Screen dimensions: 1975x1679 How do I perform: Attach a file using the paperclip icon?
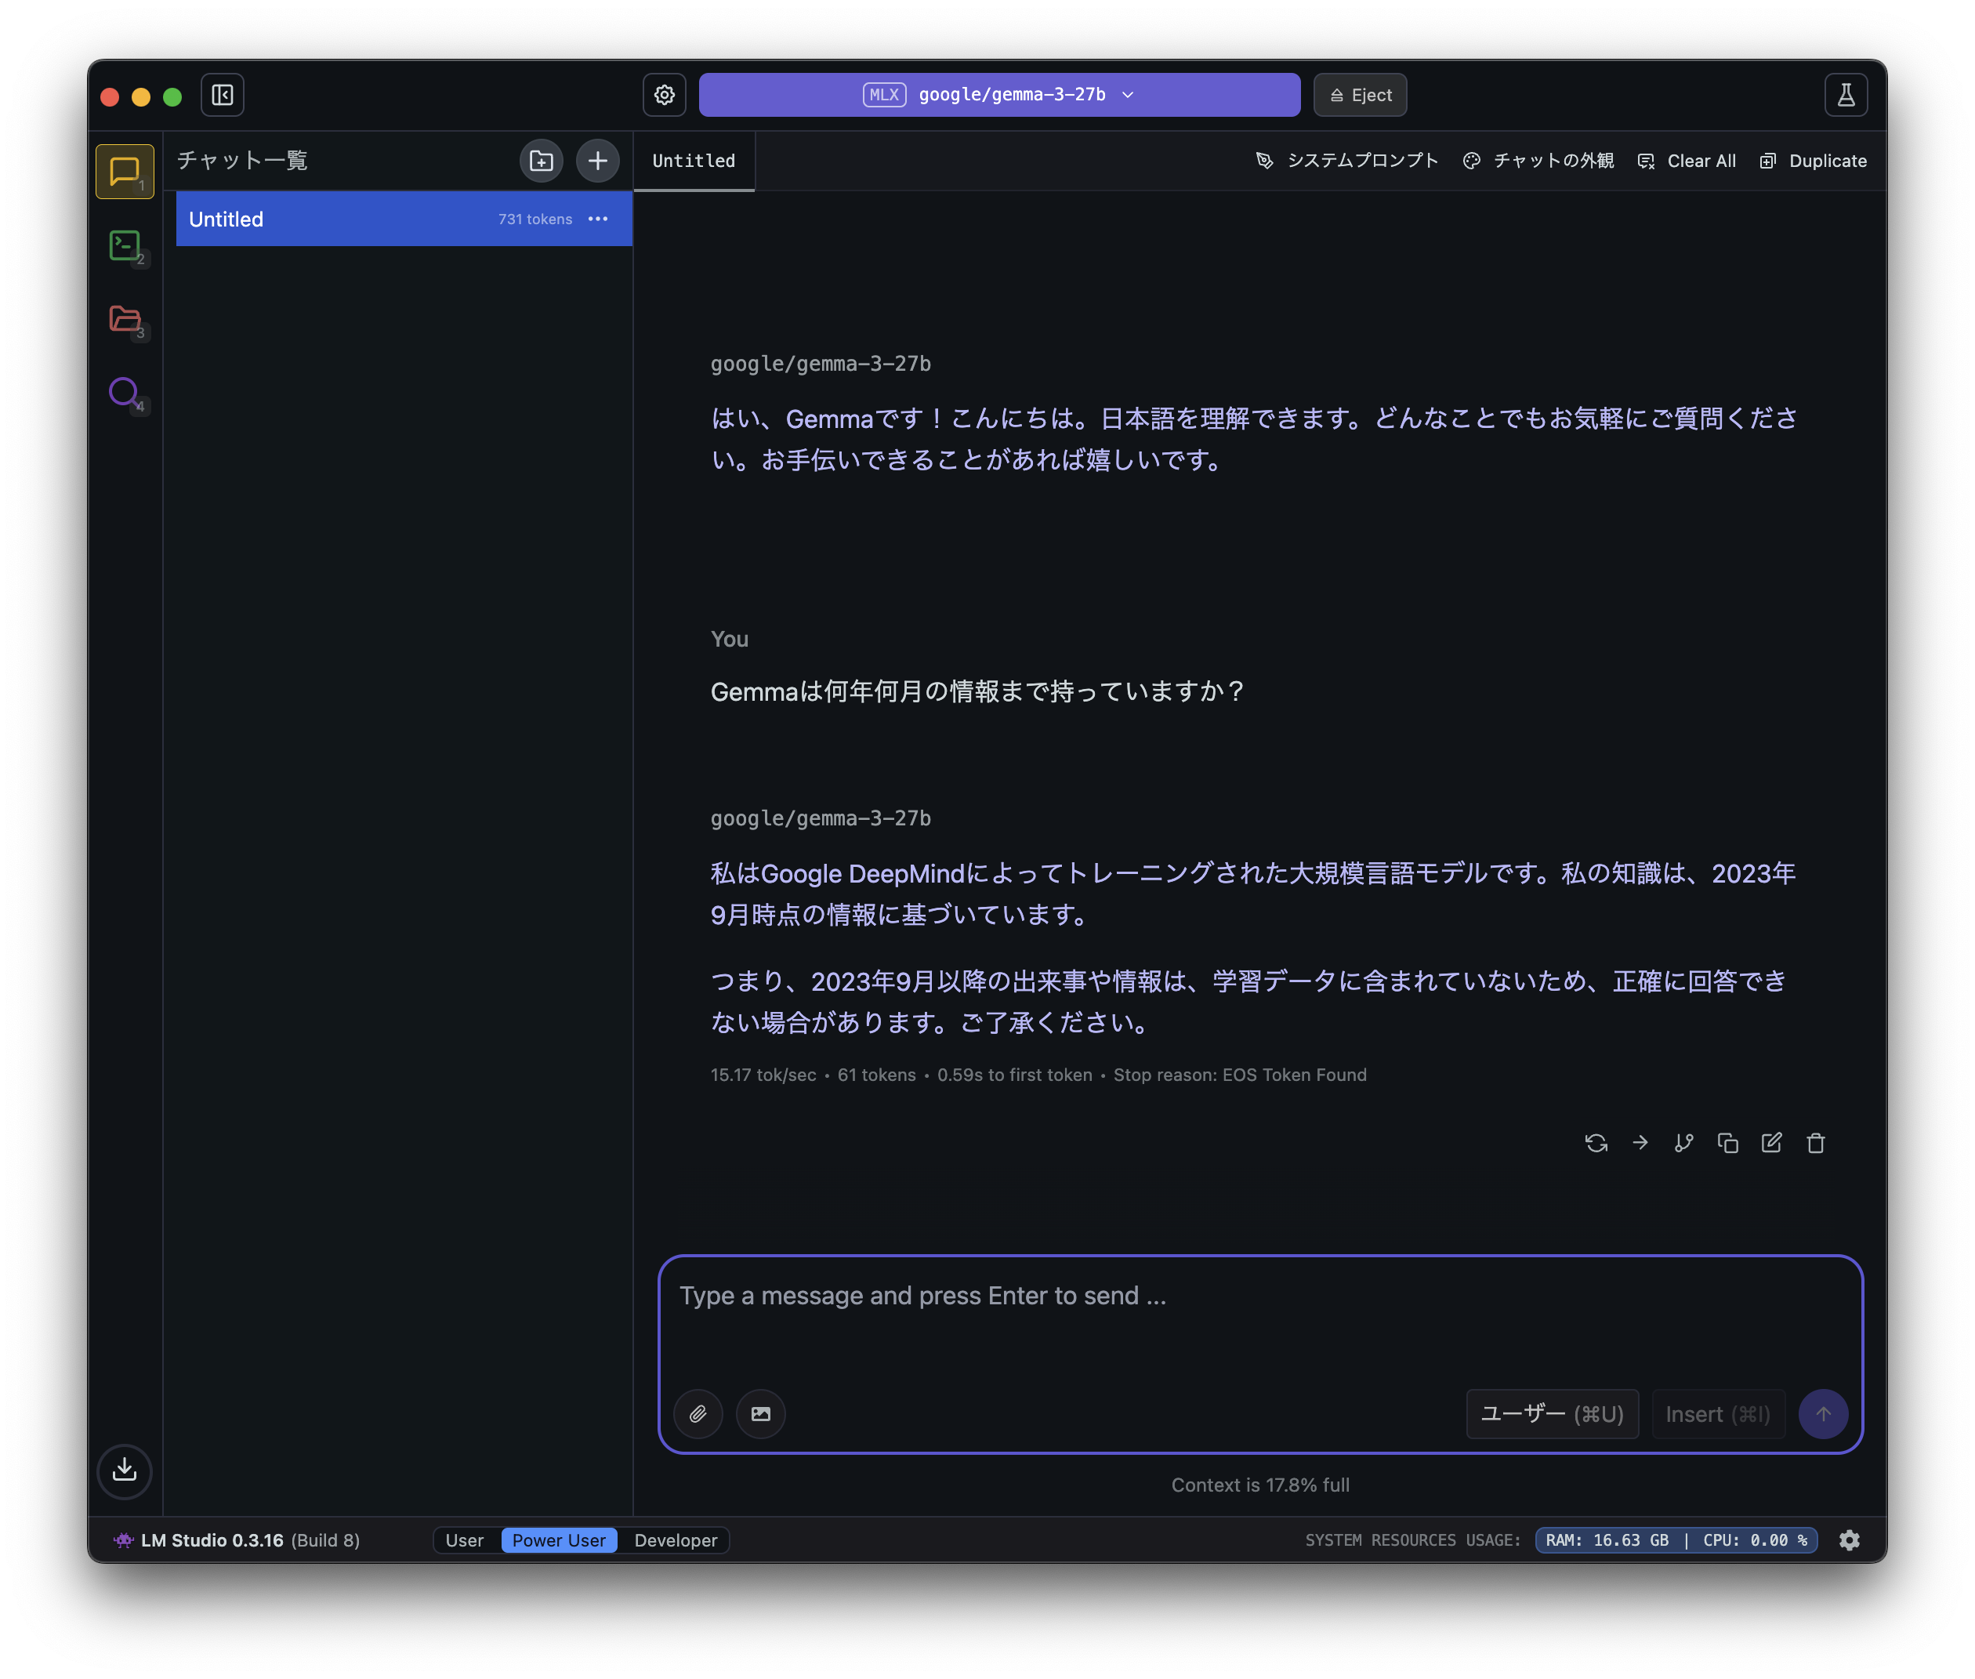(x=698, y=1413)
